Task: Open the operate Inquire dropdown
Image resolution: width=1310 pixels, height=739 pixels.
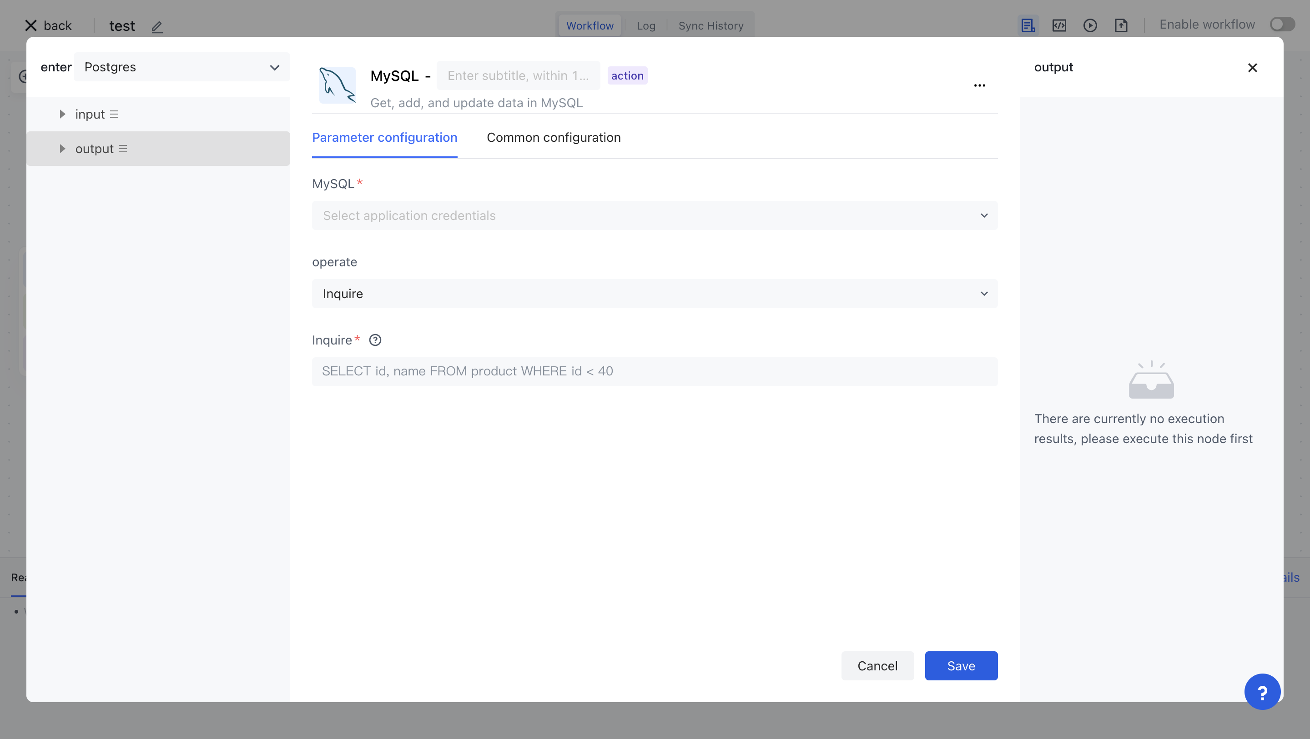Action: tap(655, 294)
